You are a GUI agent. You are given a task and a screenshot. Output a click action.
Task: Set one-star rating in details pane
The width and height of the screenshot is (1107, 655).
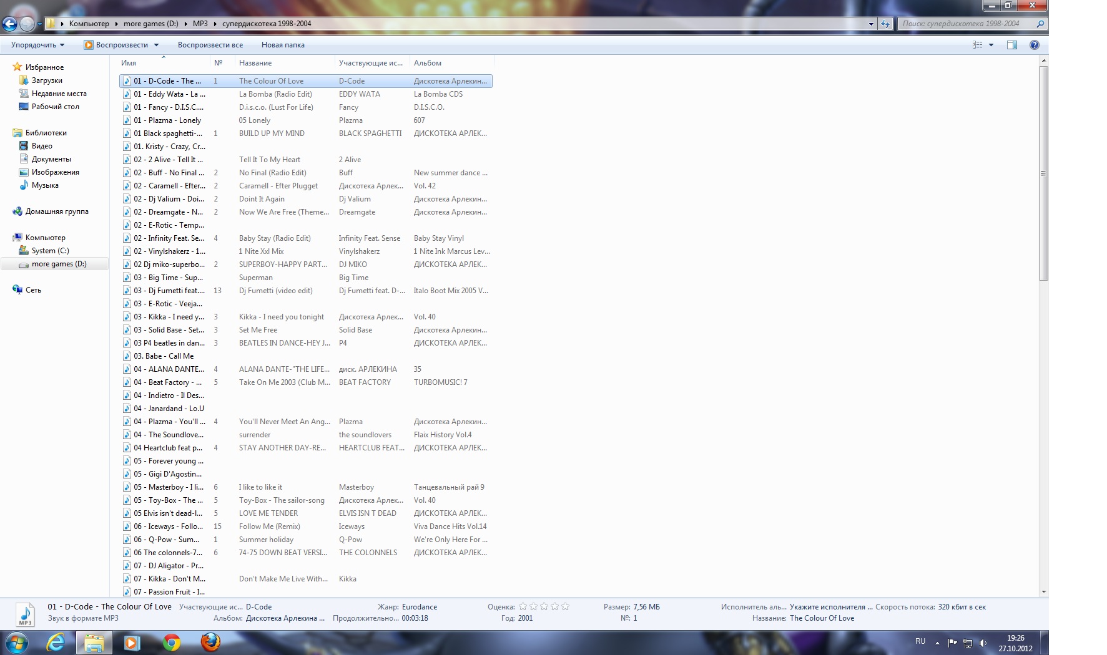point(523,606)
